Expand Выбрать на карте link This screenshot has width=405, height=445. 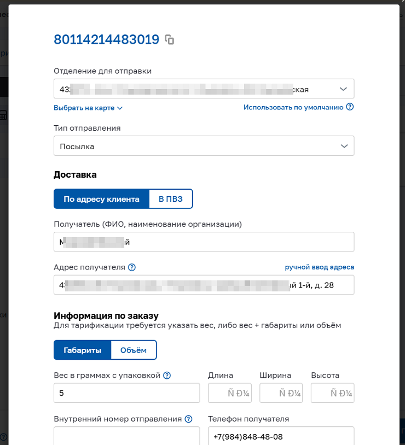(x=88, y=108)
